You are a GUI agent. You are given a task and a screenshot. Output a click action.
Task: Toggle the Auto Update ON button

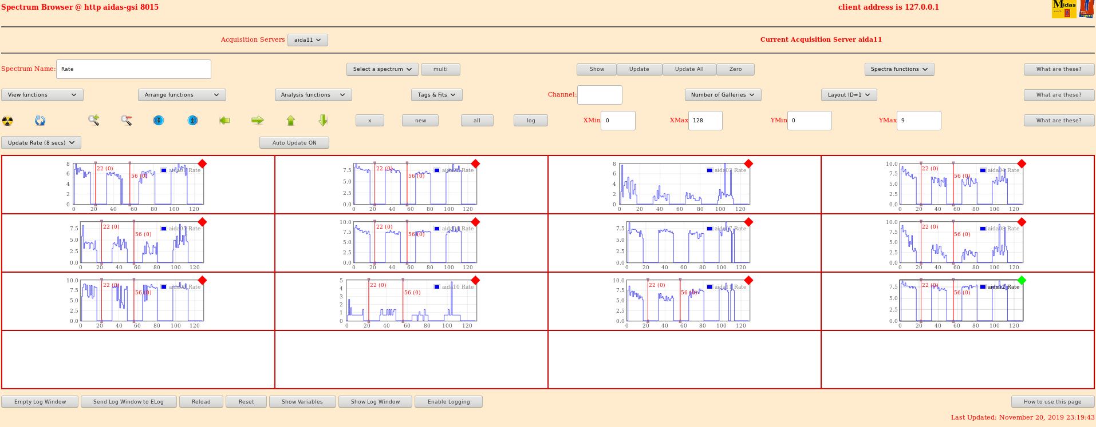[x=294, y=143]
